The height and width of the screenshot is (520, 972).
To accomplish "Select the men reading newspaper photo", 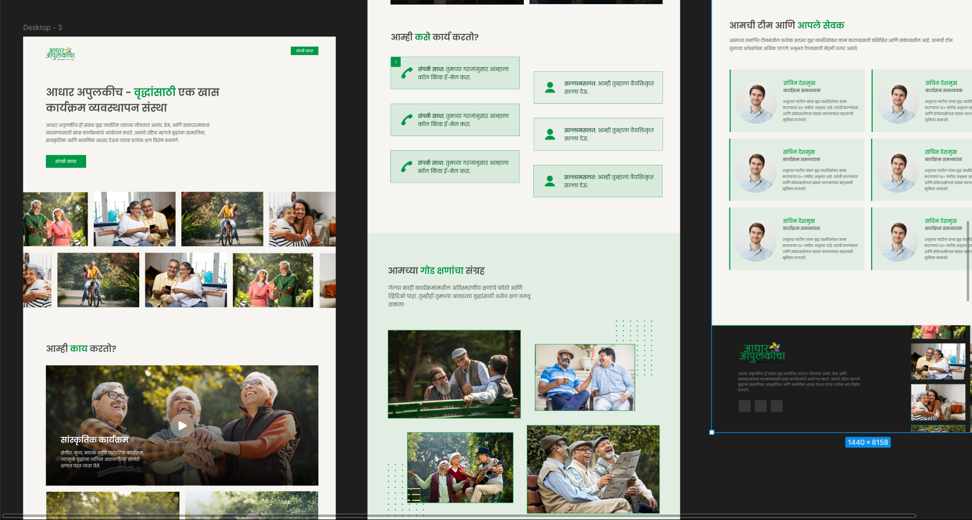I will [x=593, y=469].
